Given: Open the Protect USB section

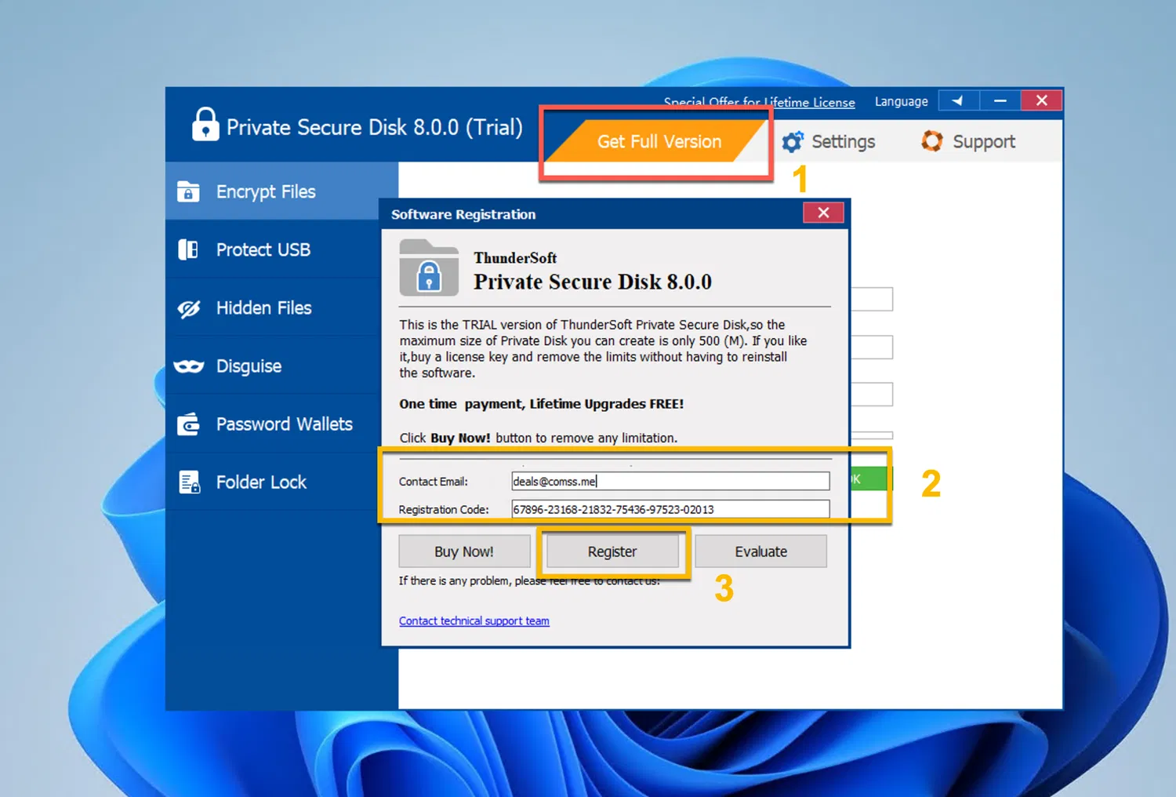Looking at the screenshot, I should [x=273, y=249].
